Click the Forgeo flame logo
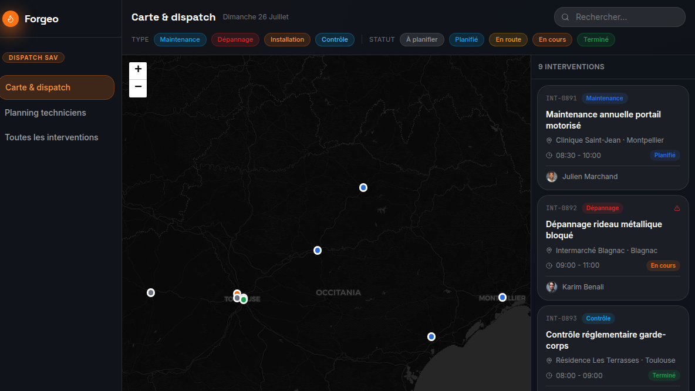695x391 pixels. [x=10, y=19]
